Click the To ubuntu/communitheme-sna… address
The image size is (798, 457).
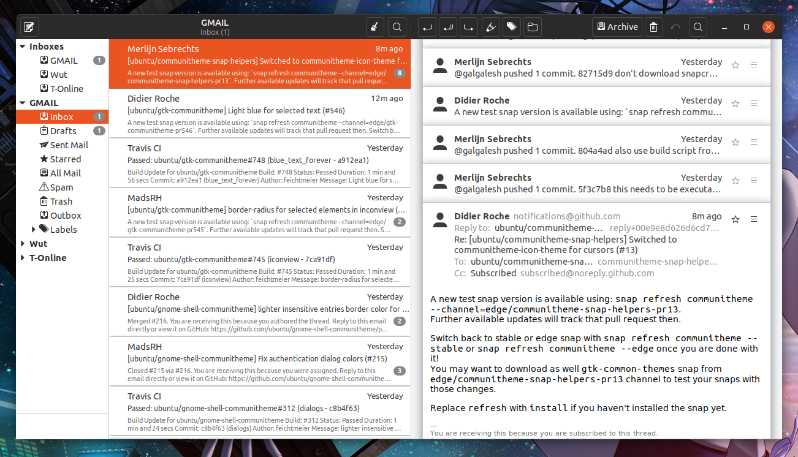coord(531,262)
